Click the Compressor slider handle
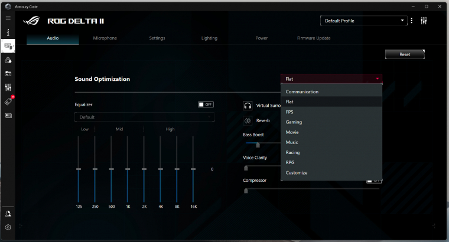This screenshot has width=449, height=242. [x=246, y=191]
